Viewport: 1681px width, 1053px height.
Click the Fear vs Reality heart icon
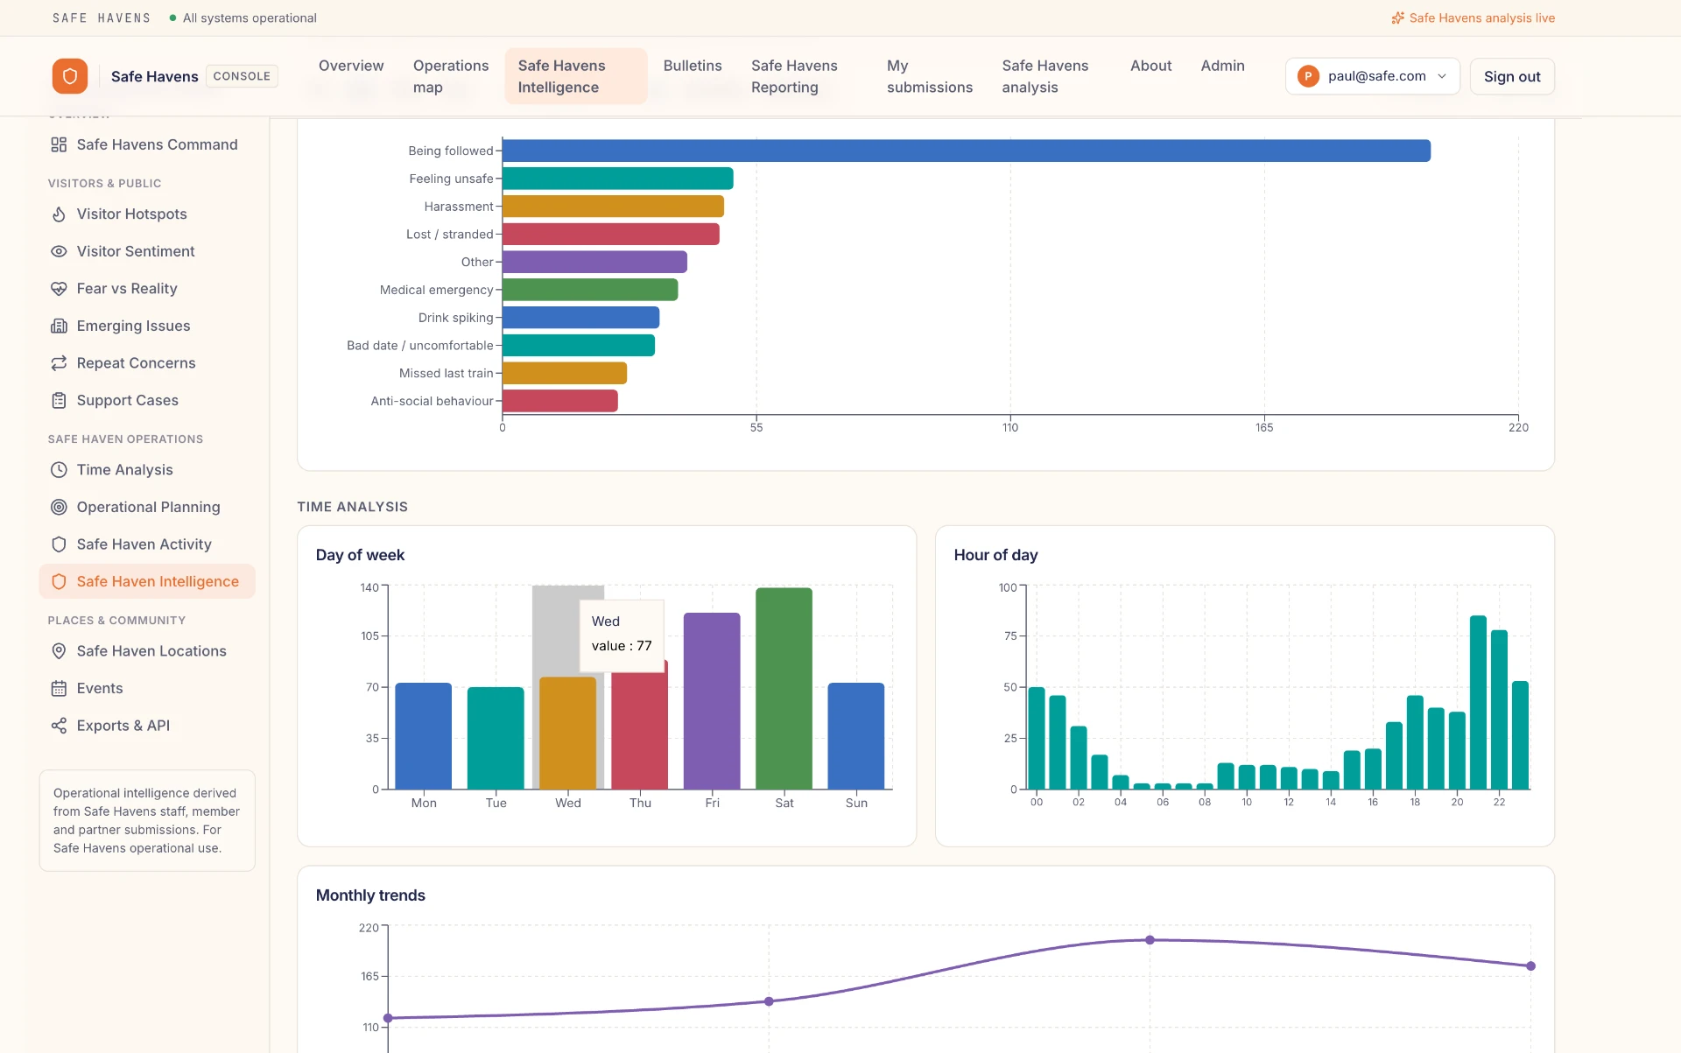coord(59,289)
